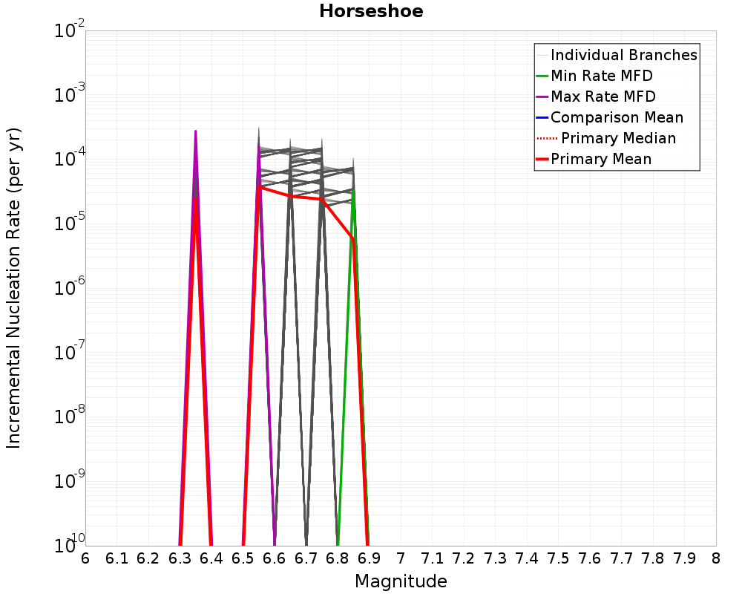The image size is (742, 594).
Task: Click the x-axis tick label 6.1
Action: 116,559
